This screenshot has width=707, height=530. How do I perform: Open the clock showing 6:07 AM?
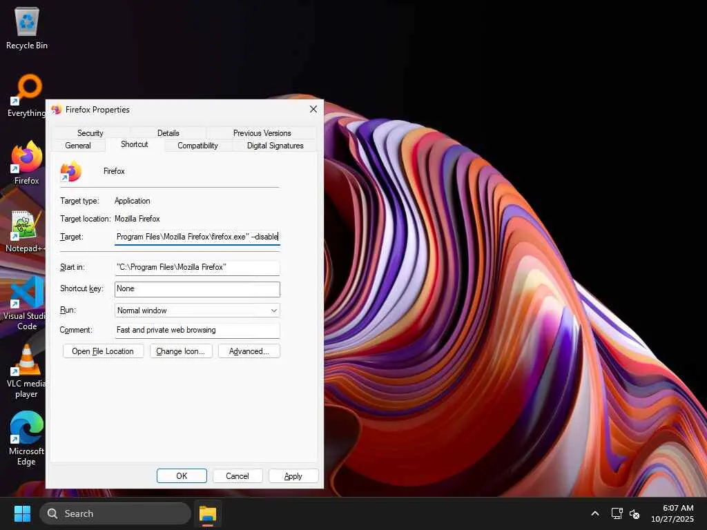pos(672,513)
